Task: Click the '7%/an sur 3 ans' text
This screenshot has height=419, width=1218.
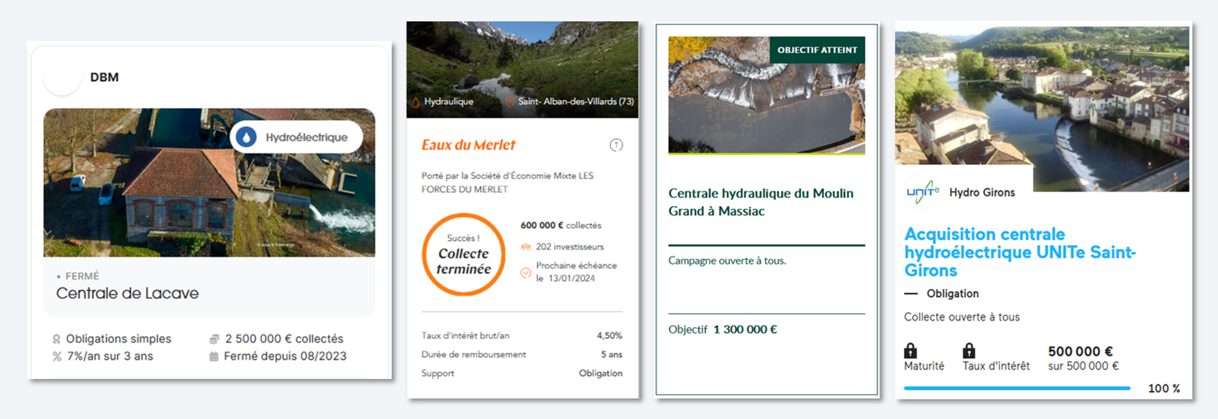Action: coord(110,356)
